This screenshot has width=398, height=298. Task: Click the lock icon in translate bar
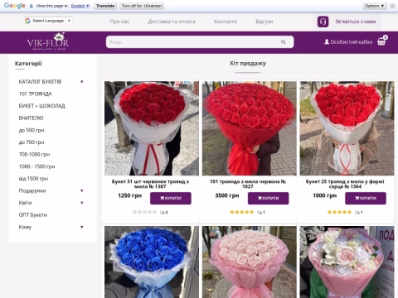[x=32, y=6]
